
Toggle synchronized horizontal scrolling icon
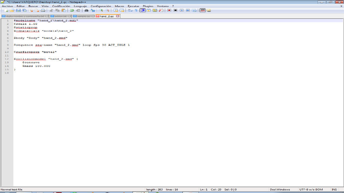pyautogui.click(x=122, y=10)
